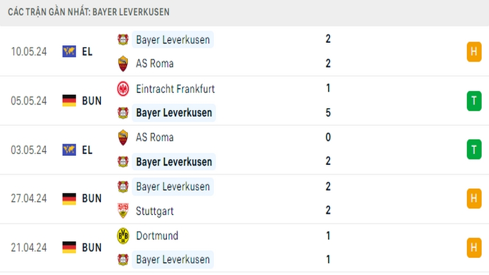Image resolution: width=489 pixels, height=275 pixels.
Task: Click the header Các trận gần nhất: Bayer Leverkusen
Action: (x=89, y=12)
